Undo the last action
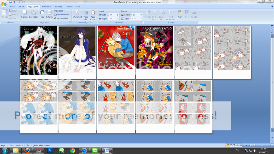This screenshot has width=274, height=154. (14, 2)
